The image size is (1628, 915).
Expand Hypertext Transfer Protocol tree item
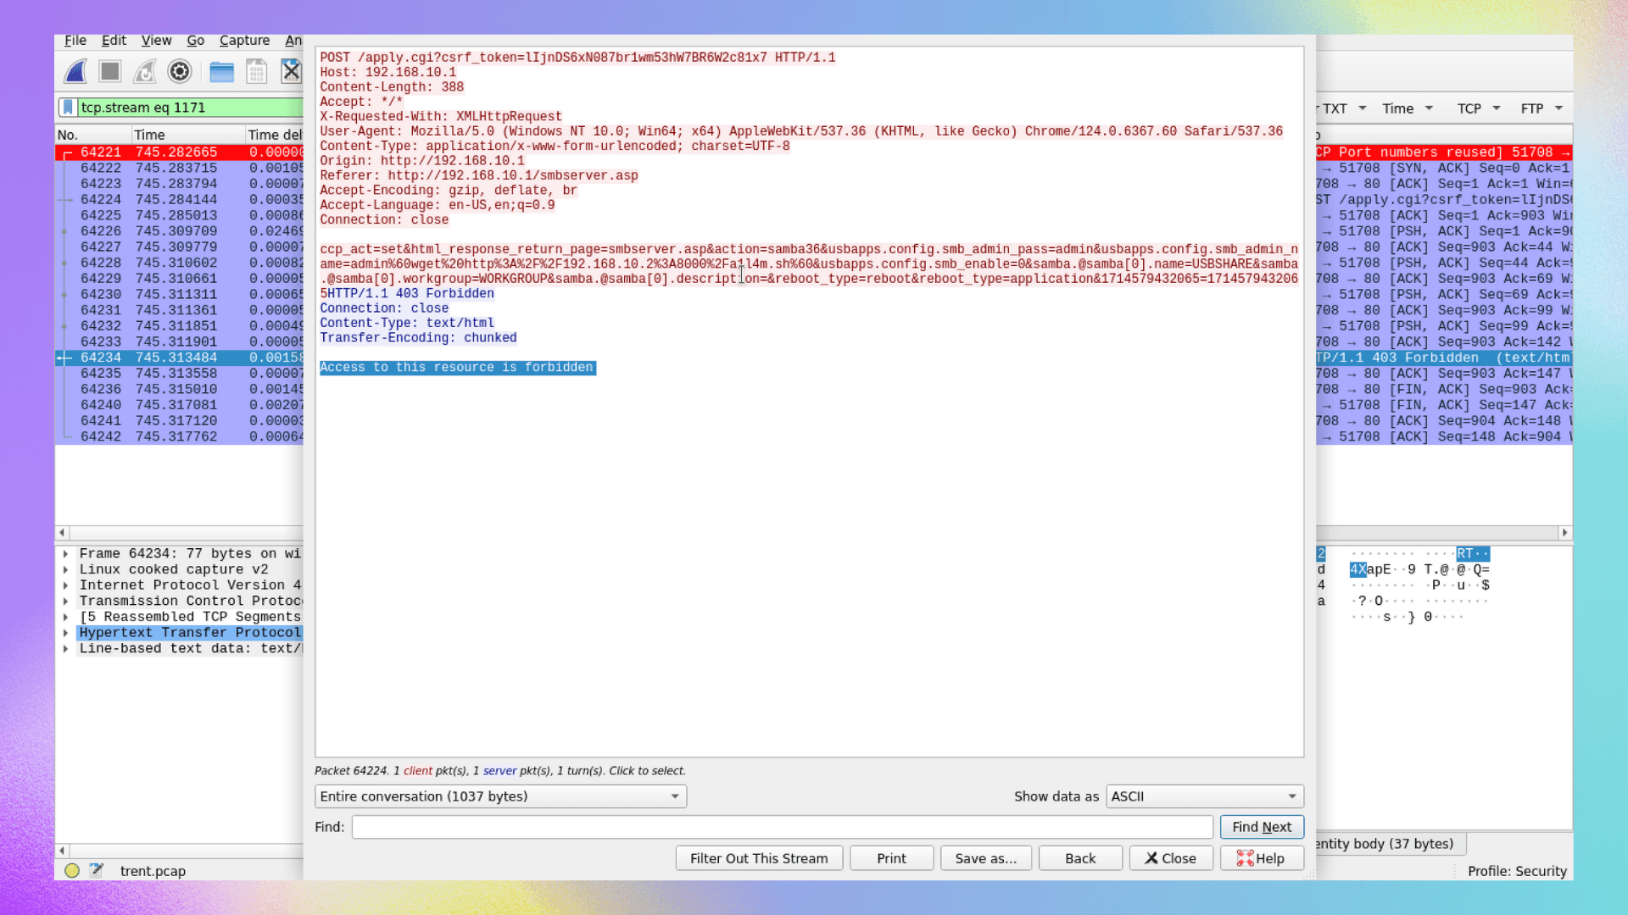tap(65, 633)
